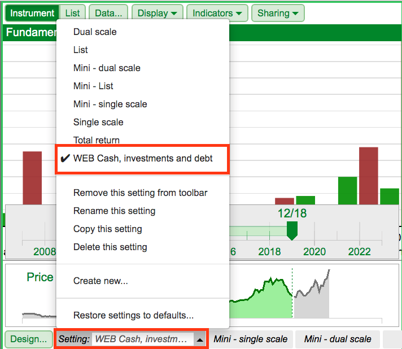Click the gray price area after 12/18

[312, 303]
